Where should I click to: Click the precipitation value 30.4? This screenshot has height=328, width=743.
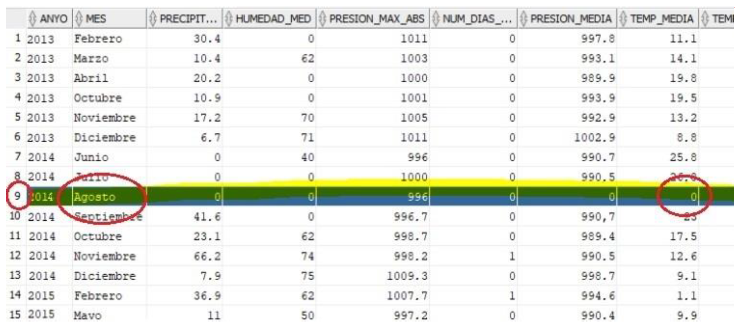pos(207,38)
